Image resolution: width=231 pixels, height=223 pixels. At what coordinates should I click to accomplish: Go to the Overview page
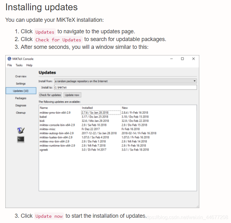click(21, 76)
